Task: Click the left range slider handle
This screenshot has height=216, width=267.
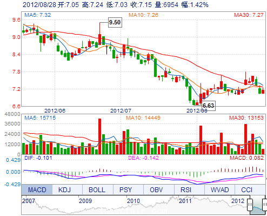Action: [250, 205]
